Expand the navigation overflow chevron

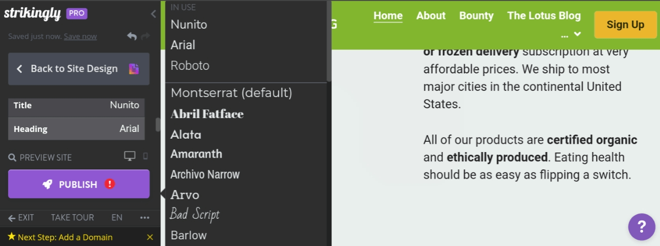click(577, 34)
